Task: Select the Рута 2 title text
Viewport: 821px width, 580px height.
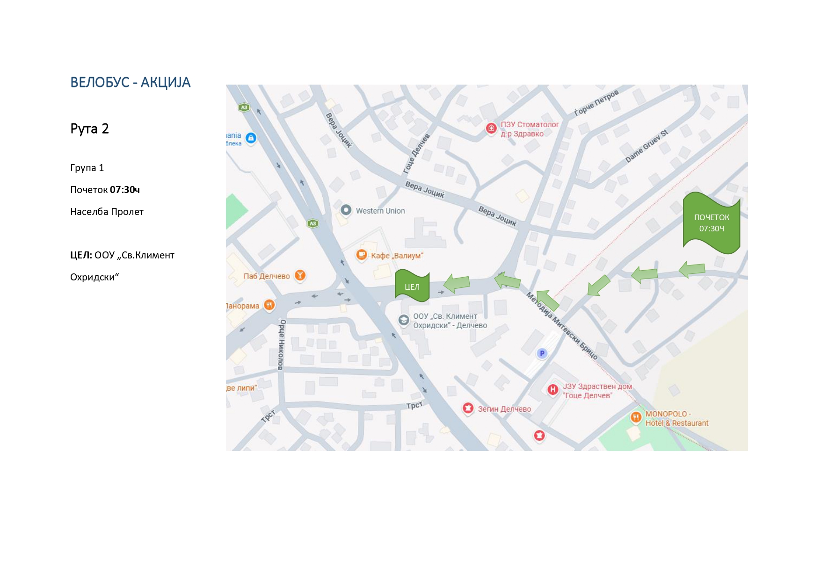Action: click(89, 129)
